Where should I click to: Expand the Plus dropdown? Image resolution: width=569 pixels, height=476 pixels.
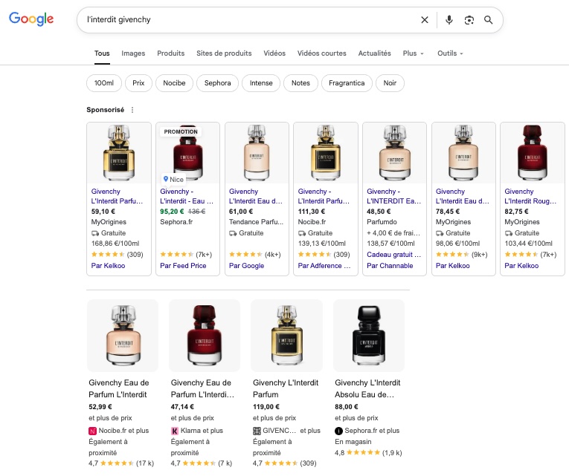[x=413, y=53]
